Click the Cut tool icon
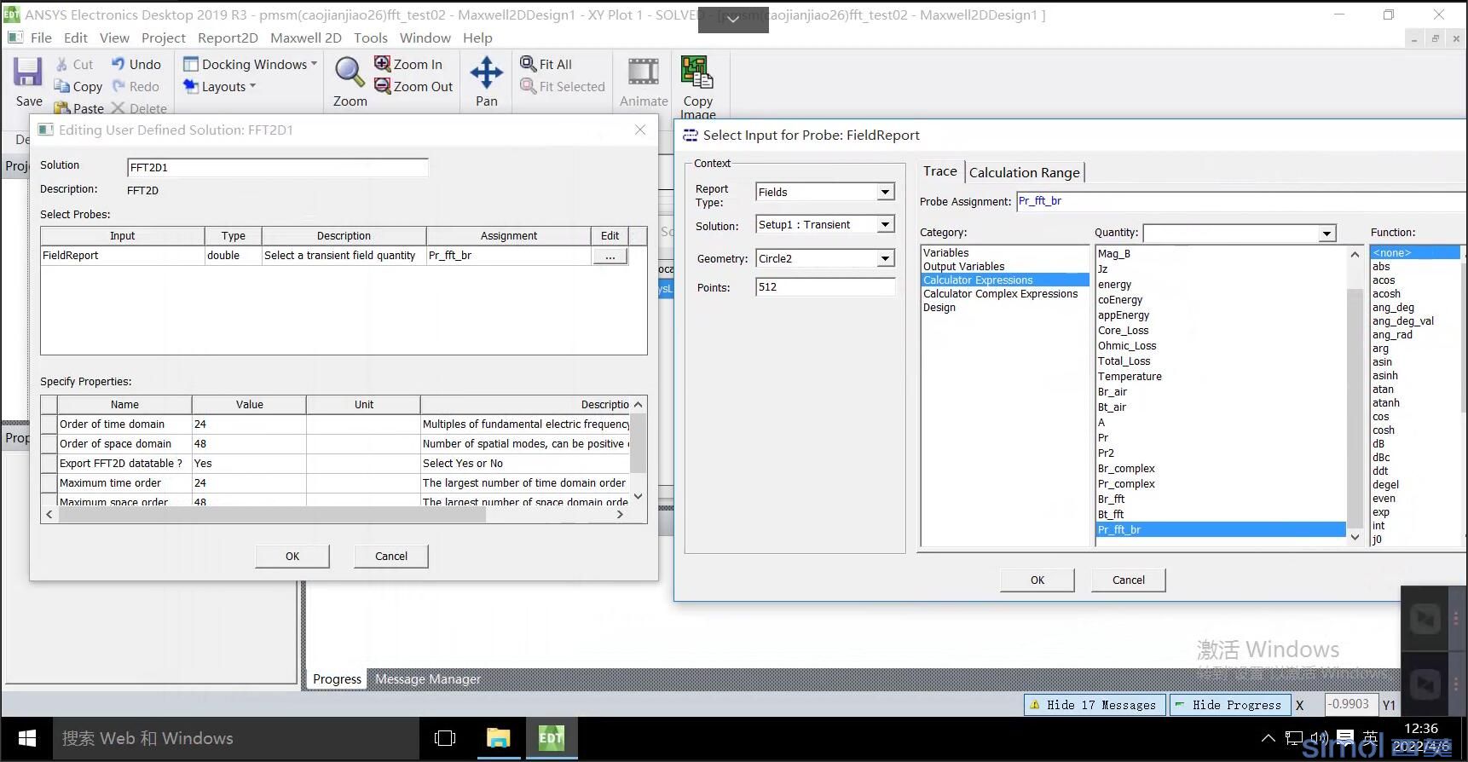 point(61,64)
